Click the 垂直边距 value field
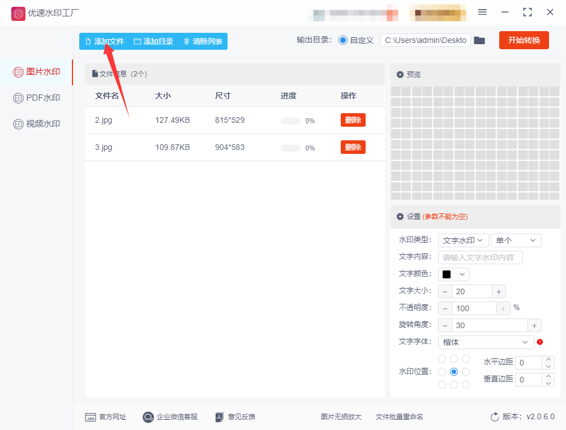This screenshot has width=566, height=430. pyautogui.click(x=529, y=380)
